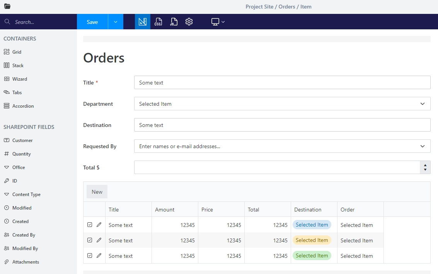Select the Accordion container
This screenshot has width=438, height=274.
tap(23, 106)
